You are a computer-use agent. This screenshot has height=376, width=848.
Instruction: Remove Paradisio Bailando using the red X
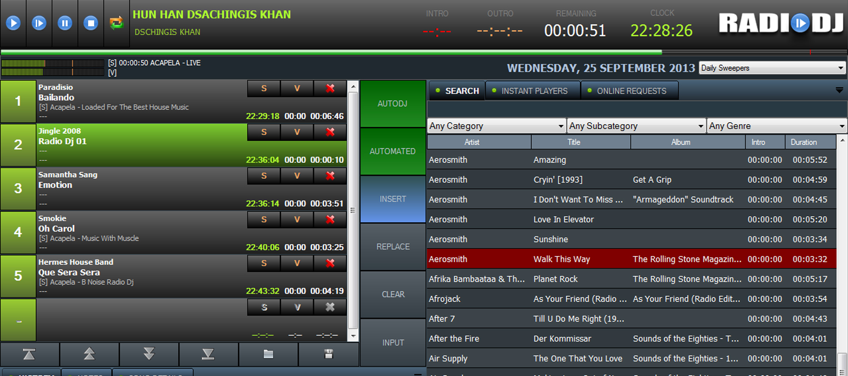(x=330, y=88)
